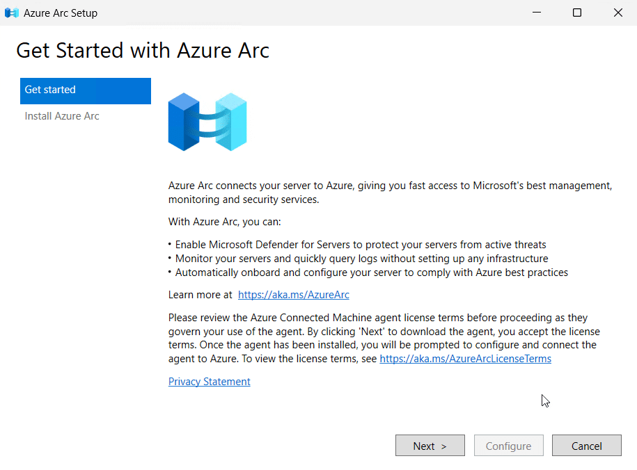Click Next to download the agent
Image resolution: width=637 pixels, height=470 pixels.
[x=430, y=445]
